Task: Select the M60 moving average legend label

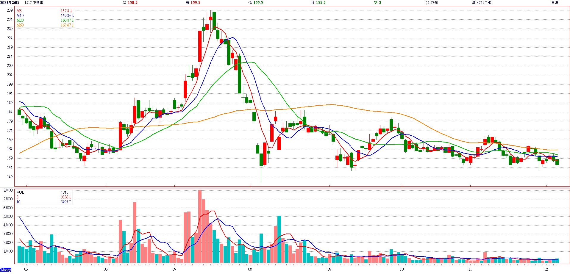Action: [x=20, y=25]
